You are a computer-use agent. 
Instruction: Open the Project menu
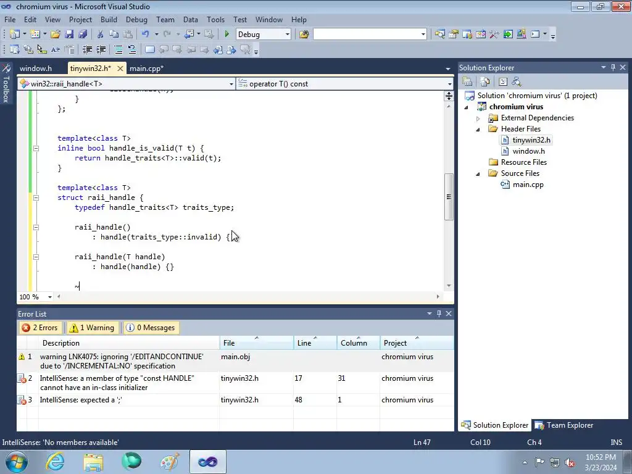(x=80, y=19)
